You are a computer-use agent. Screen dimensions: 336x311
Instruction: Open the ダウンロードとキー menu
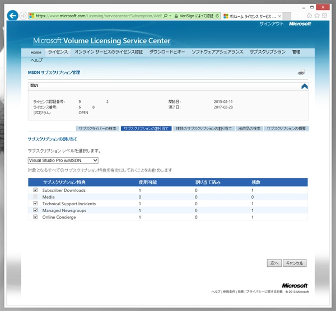[167, 52]
